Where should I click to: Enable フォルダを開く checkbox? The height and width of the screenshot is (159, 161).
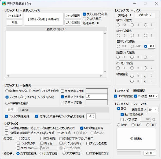pyautogui.click(x=18, y=143)
